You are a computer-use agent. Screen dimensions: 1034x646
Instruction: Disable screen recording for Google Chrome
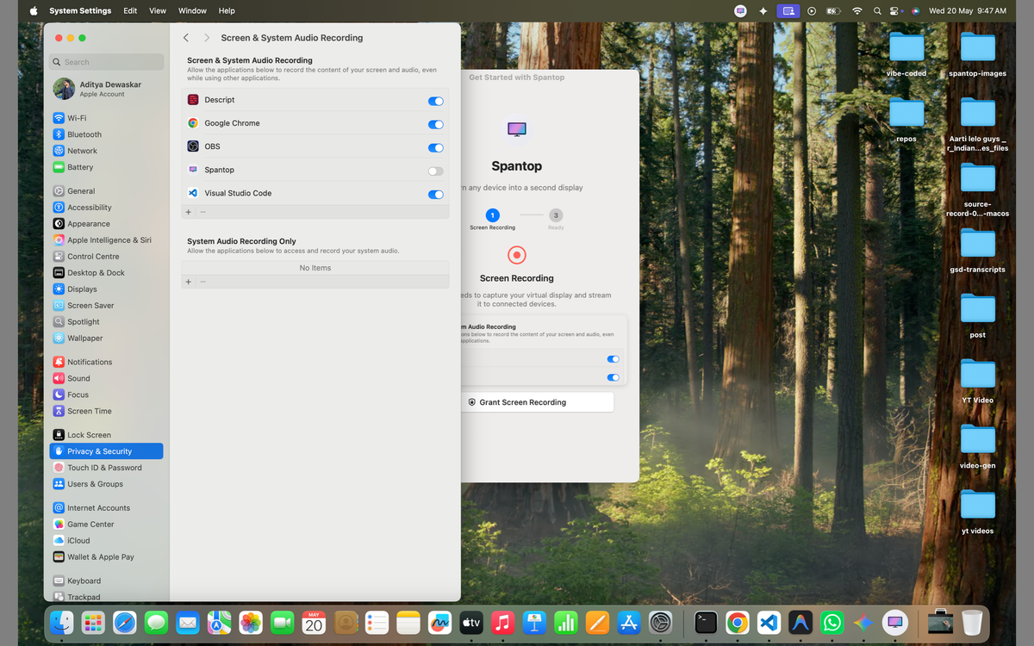tap(436, 124)
